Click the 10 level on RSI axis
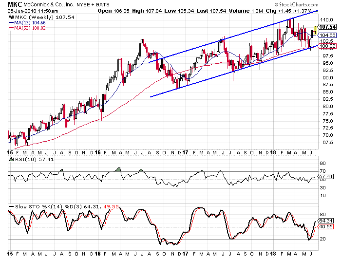Viewport: 341px width, 258px height. (322, 196)
